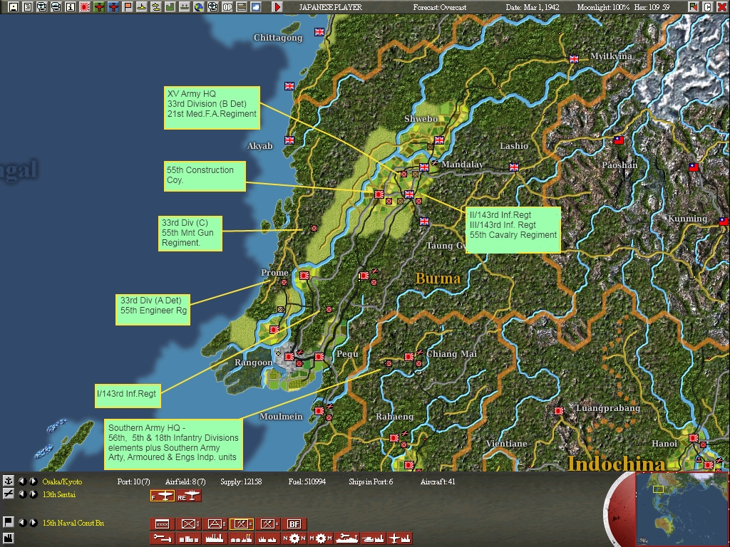Click the anchor port list icon

[x=8, y=481]
